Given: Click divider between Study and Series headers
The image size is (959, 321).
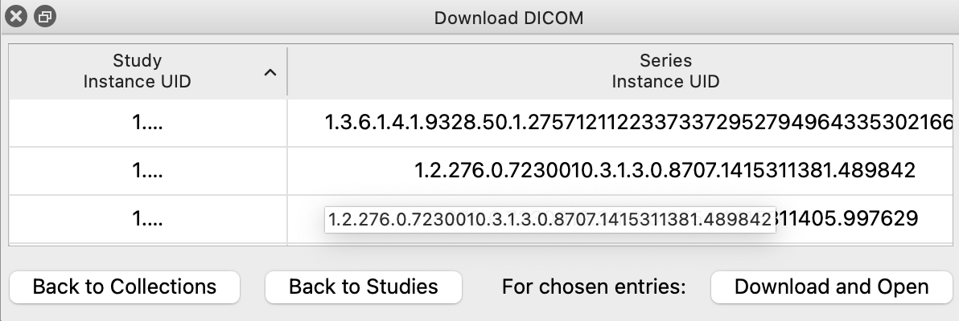Looking at the screenshot, I should pyautogui.click(x=287, y=71).
